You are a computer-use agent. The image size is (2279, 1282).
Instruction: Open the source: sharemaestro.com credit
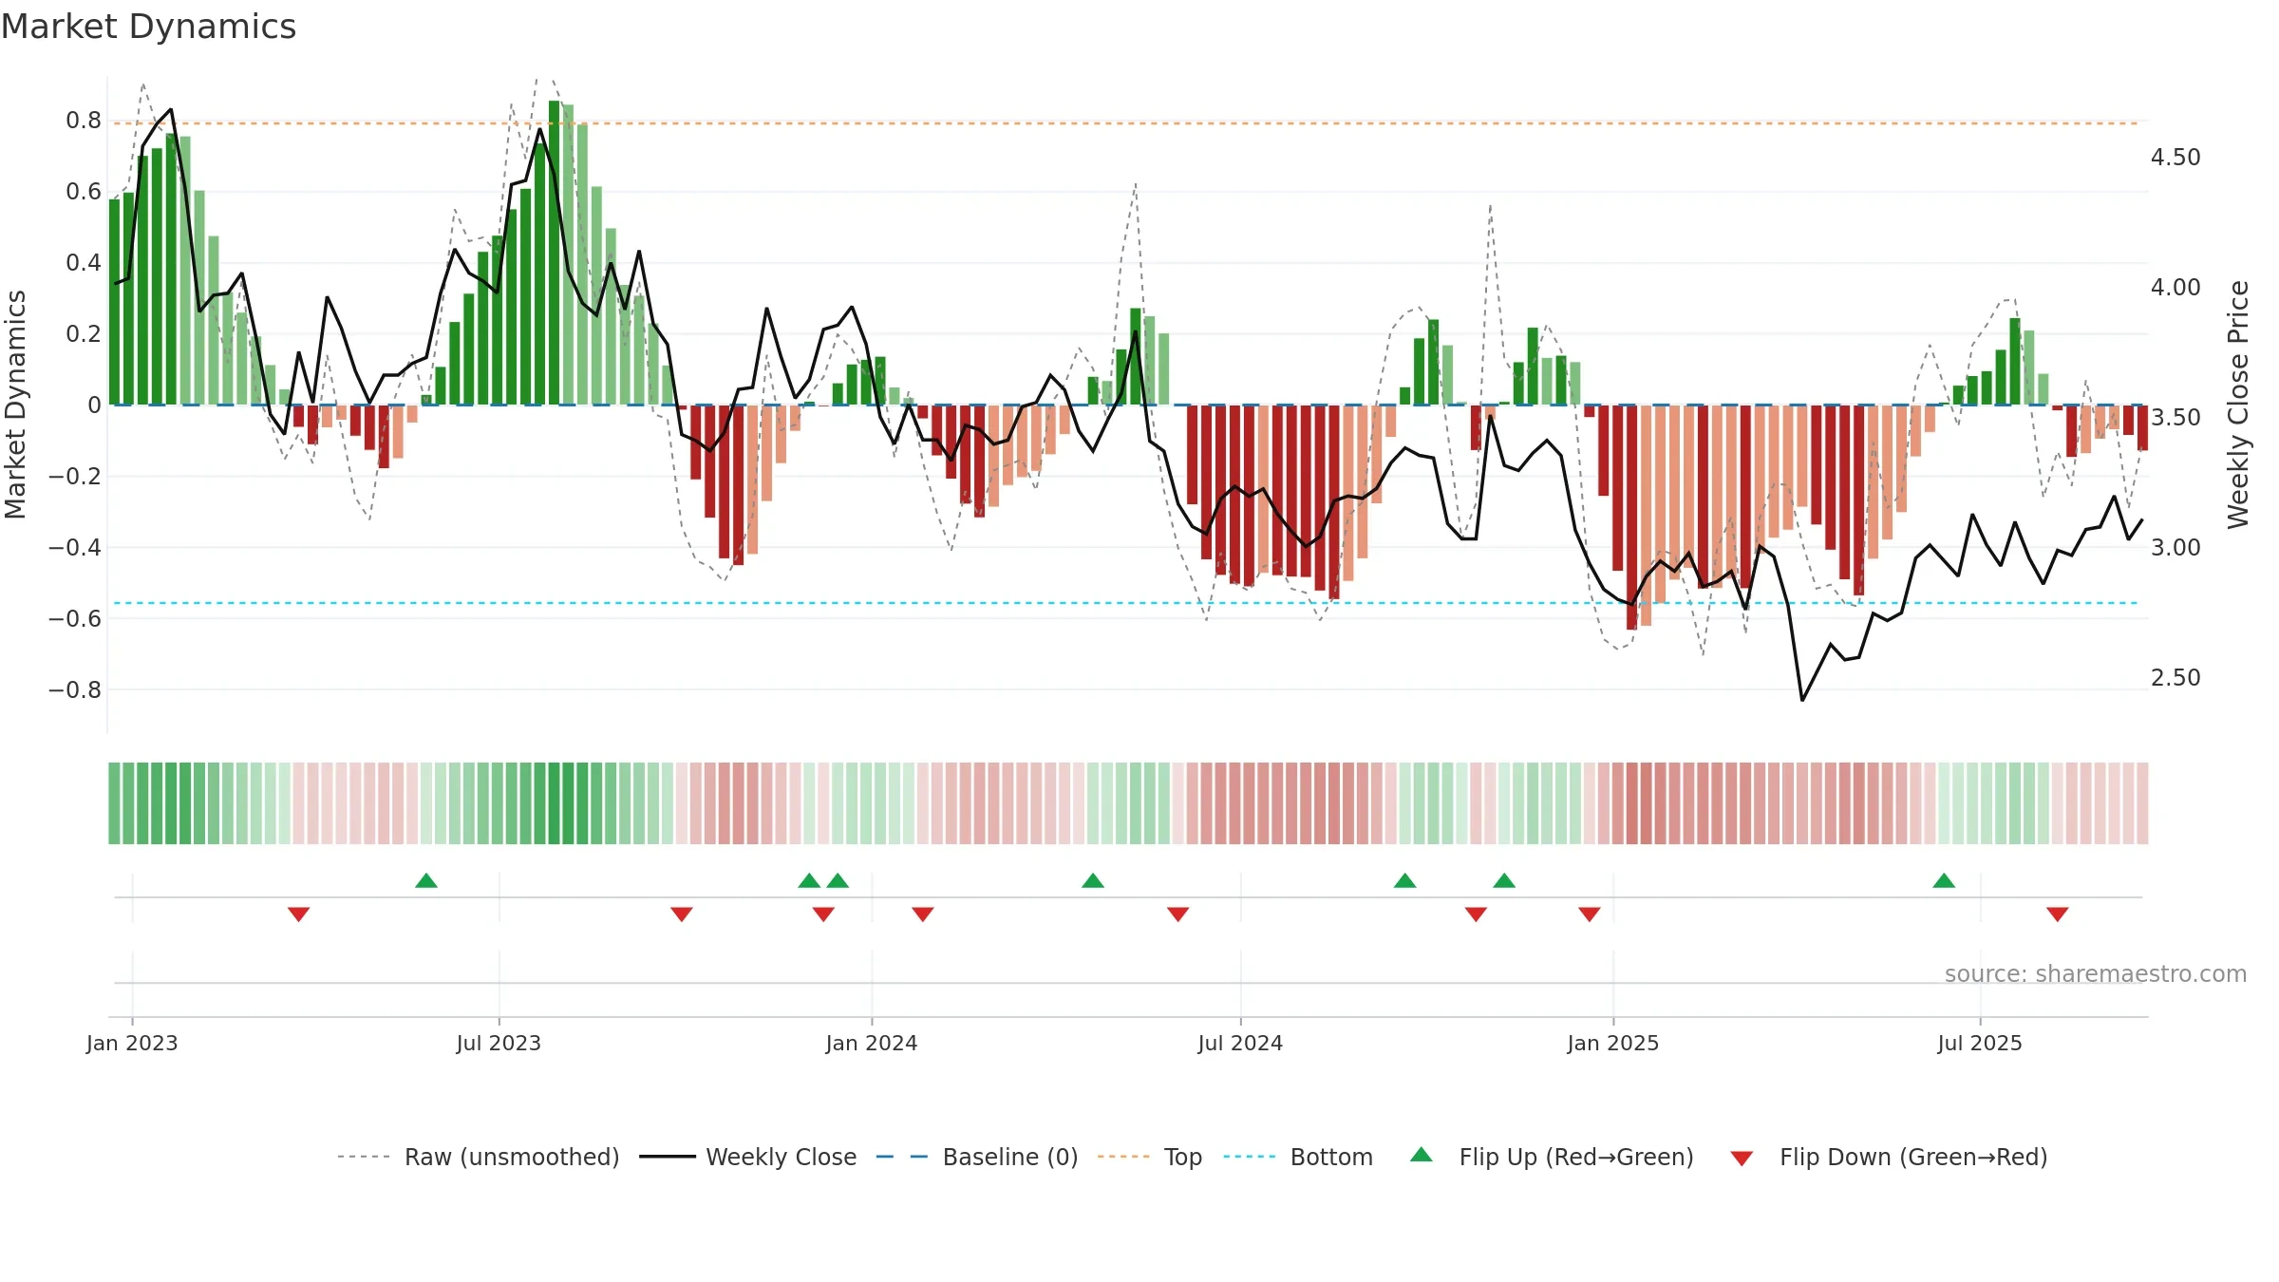point(2095,973)
